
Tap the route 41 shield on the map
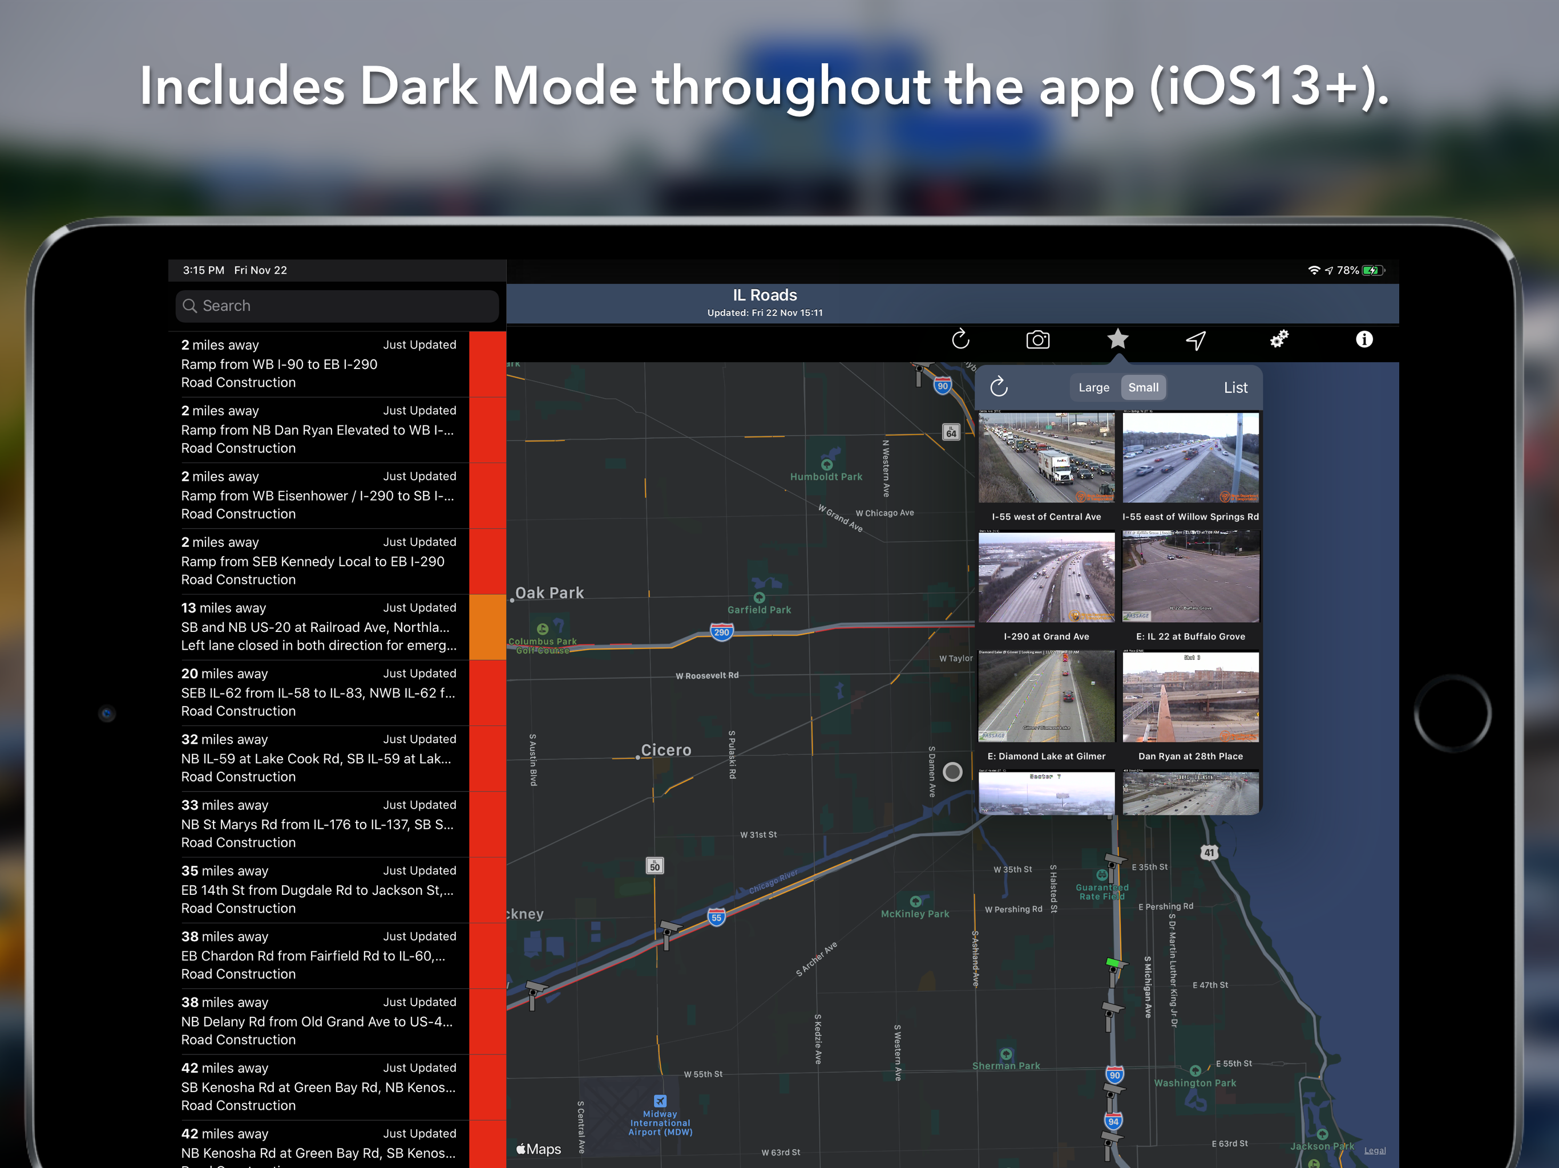(1209, 853)
